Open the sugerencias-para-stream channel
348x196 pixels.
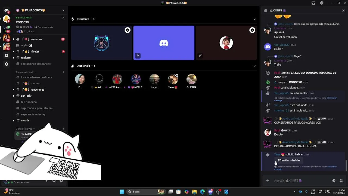tap(40, 108)
